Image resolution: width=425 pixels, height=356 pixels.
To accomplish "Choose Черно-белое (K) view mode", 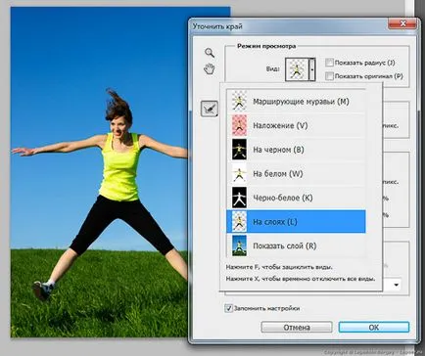I will point(296,198).
